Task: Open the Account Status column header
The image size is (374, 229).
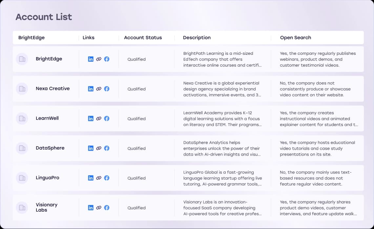Action: tap(143, 37)
